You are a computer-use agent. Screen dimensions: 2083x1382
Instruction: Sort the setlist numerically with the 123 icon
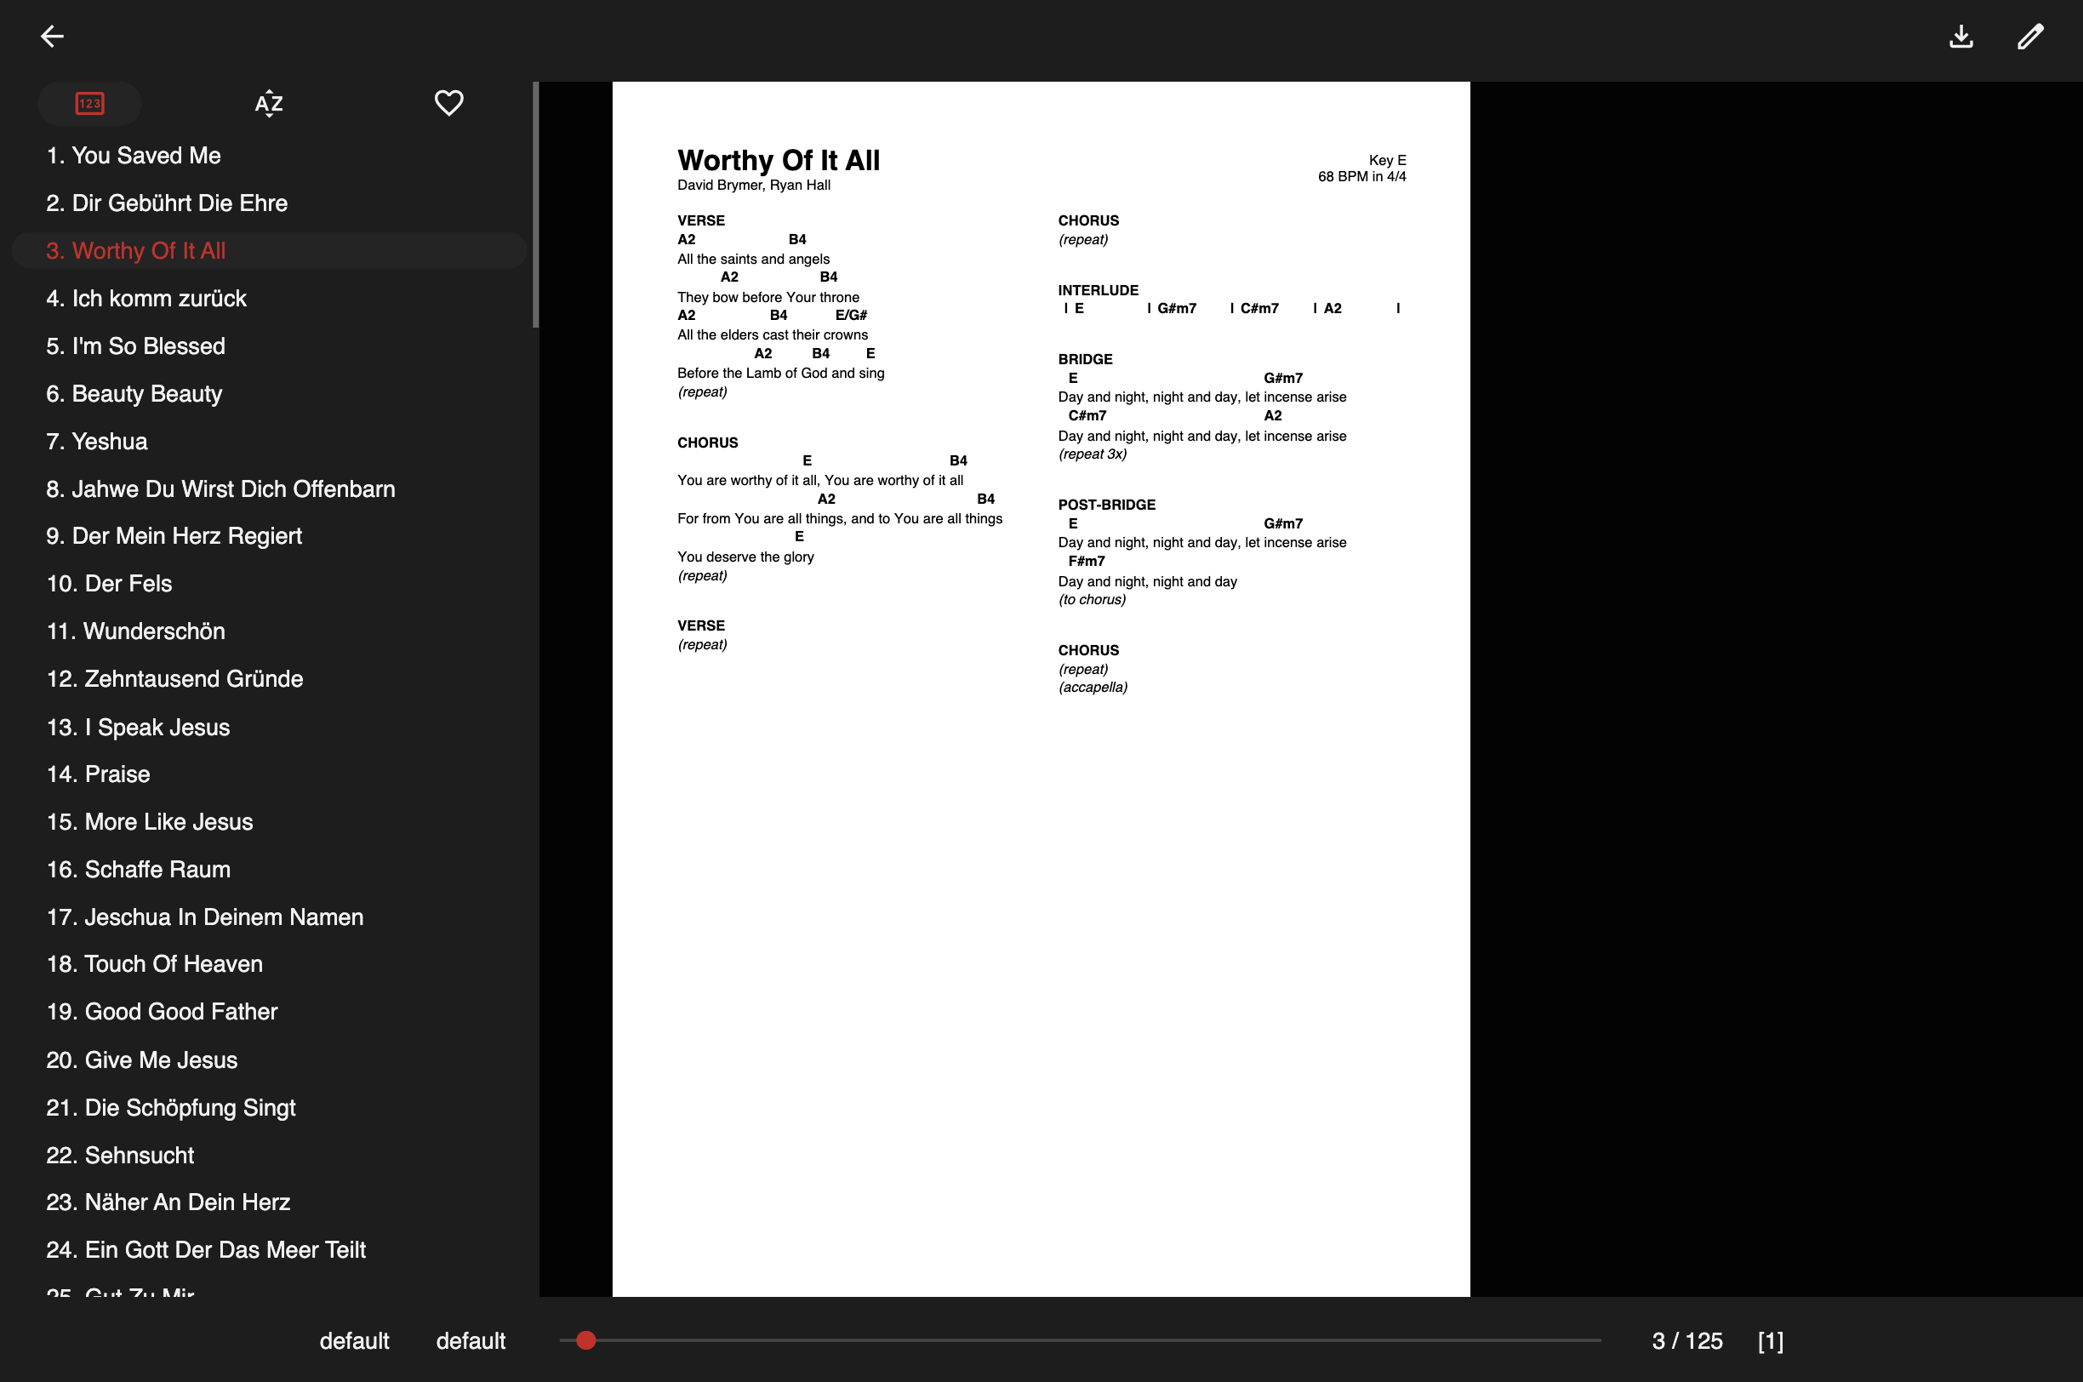(88, 103)
